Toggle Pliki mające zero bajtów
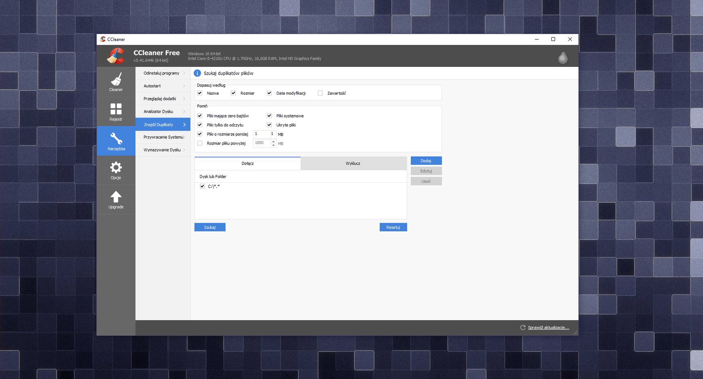Image resolution: width=703 pixels, height=379 pixels. [200, 116]
